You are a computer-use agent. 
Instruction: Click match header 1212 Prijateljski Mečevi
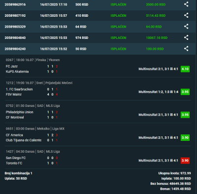pos(39,83)
